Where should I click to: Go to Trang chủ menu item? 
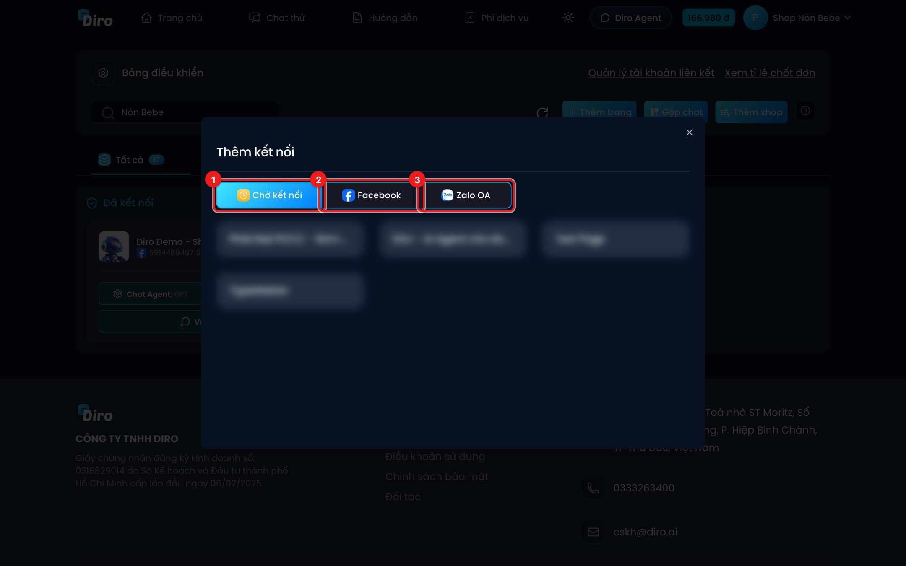click(x=172, y=18)
